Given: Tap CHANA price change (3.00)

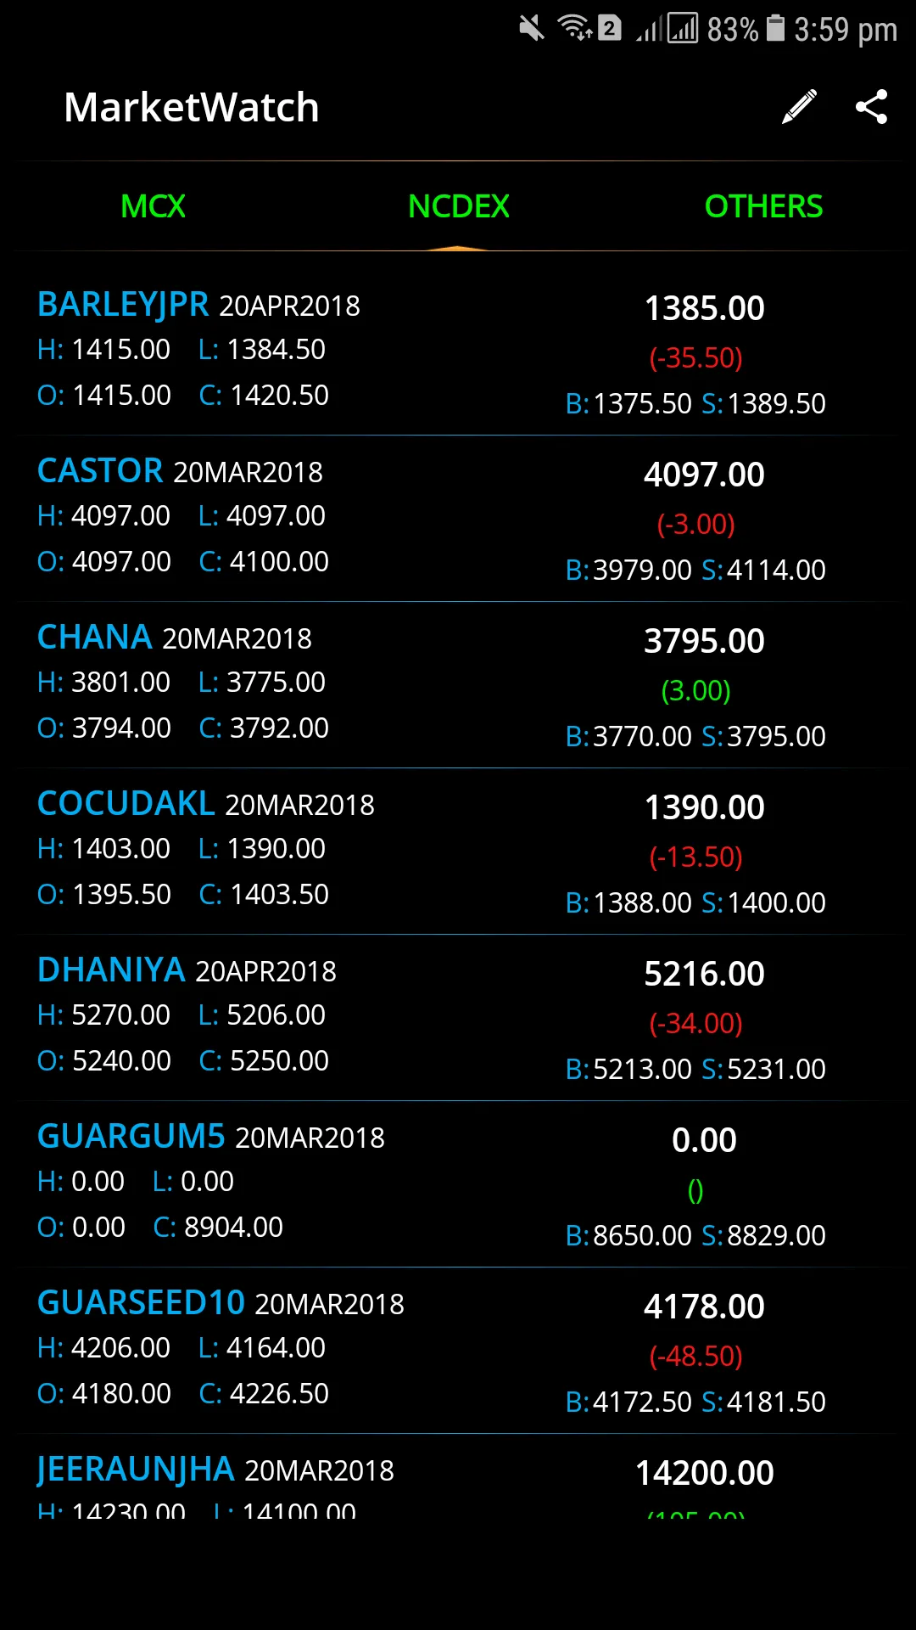Looking at the screenshot, I should (x=695, y=690).
